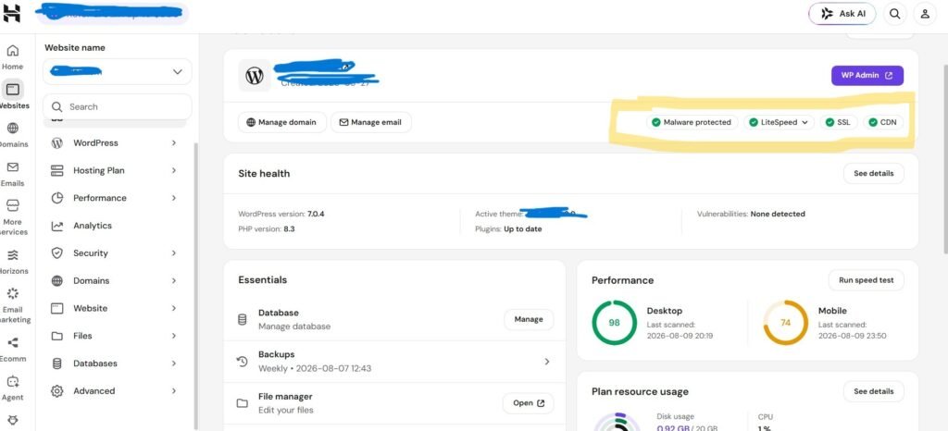
Task: Click the Advanced gear icon
Action: click(x=56, y=391)
